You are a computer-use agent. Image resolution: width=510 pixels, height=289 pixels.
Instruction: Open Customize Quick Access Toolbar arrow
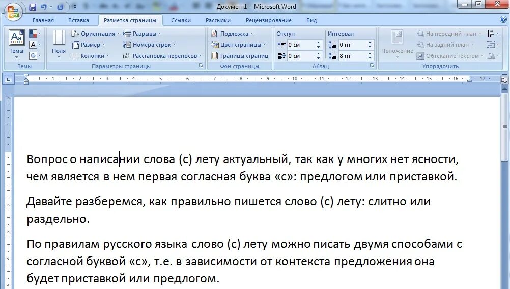pyautogui.click(x=74, y=7)
